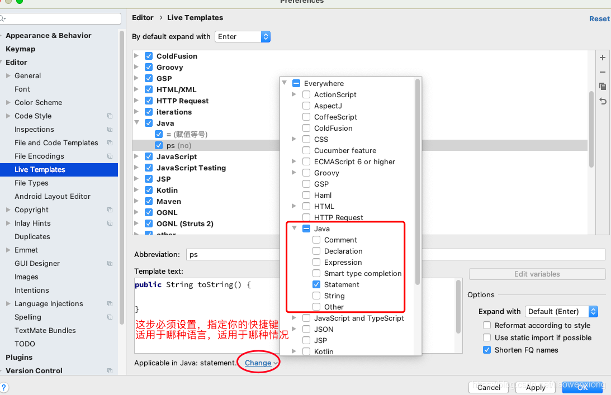Check the Declaration context checkbox
This screenshot has width=611, height=395.
click(x=316, y=251)
